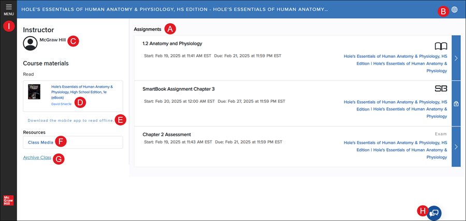The height and width of the screenshot is (221, 466).
Task: Open the chat support bubble icon
Action: (434, 212)
